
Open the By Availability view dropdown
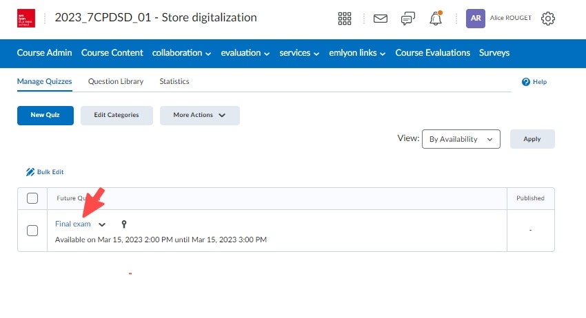click(461, 138)
